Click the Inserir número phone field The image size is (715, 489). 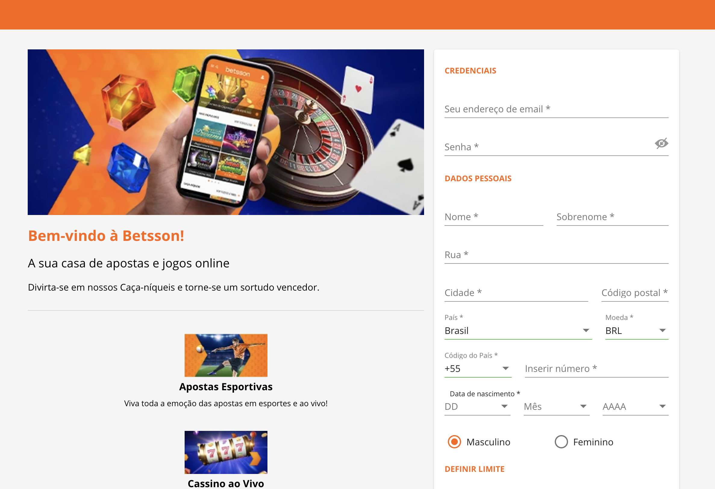point(597,369)
